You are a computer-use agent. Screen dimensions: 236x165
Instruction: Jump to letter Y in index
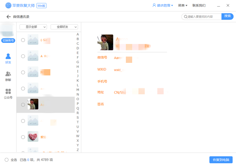[x=77, y=145]
